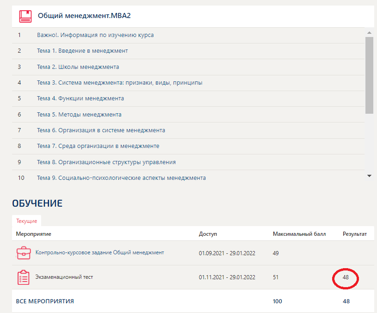The height and width of the screenshot is (313, 377).
Task: Click the course title Общий менеджмент.MBA2
Action: point(84,16)
